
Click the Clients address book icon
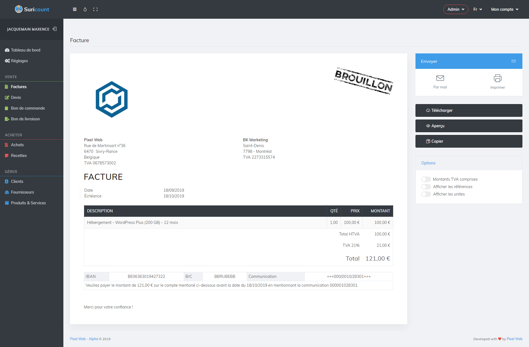coord(7,181)
